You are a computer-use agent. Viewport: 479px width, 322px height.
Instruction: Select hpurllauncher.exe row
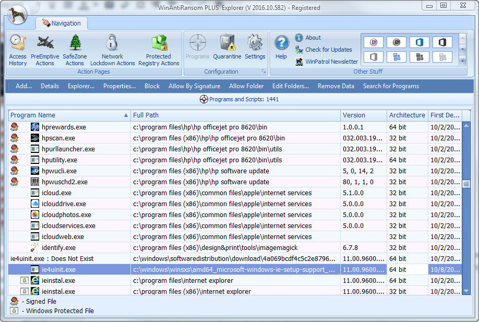pyautogui.click(x=235, y=149)
